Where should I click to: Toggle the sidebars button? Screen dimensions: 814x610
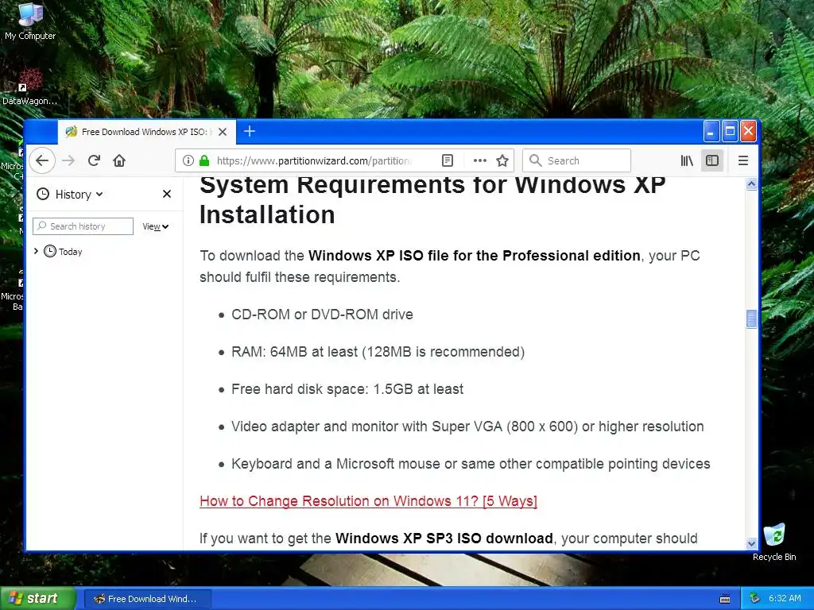pos(712,160)
